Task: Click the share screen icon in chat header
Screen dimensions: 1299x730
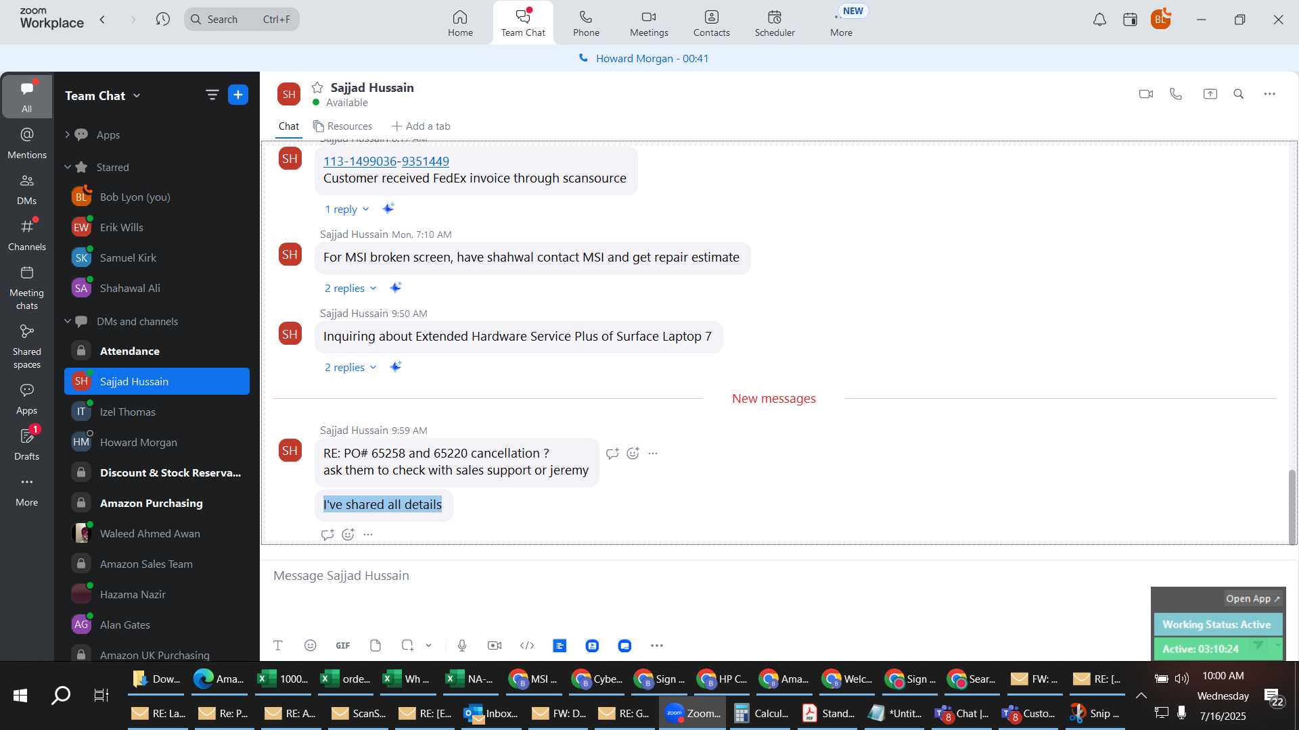Action: 1210,94
